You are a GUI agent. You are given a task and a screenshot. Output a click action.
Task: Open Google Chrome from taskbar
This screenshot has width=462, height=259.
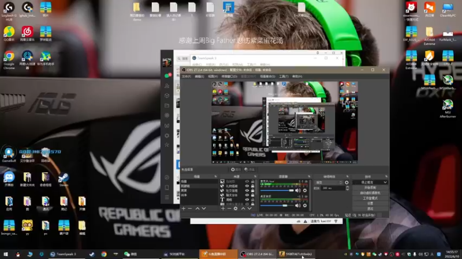(x=104, y=254)
